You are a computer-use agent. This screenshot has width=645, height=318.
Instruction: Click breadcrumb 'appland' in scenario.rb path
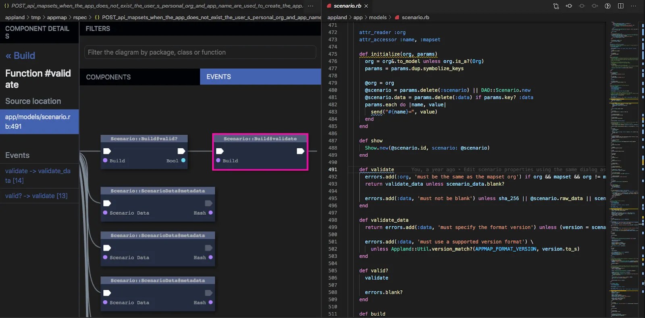(337, 17)
